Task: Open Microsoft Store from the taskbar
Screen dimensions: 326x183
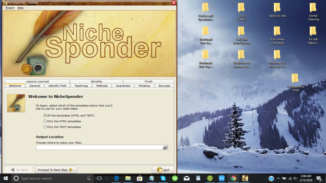Action: point(140,178)
